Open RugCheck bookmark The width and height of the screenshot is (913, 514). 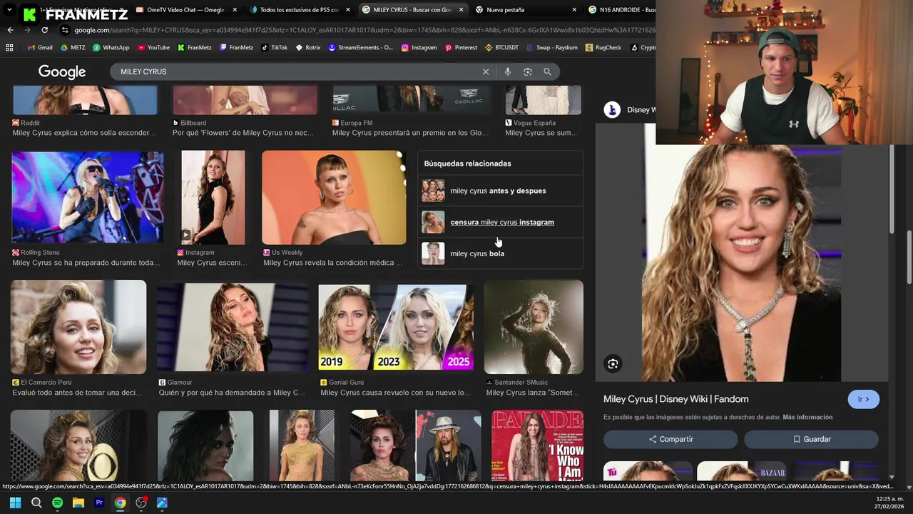click(603, 48)
